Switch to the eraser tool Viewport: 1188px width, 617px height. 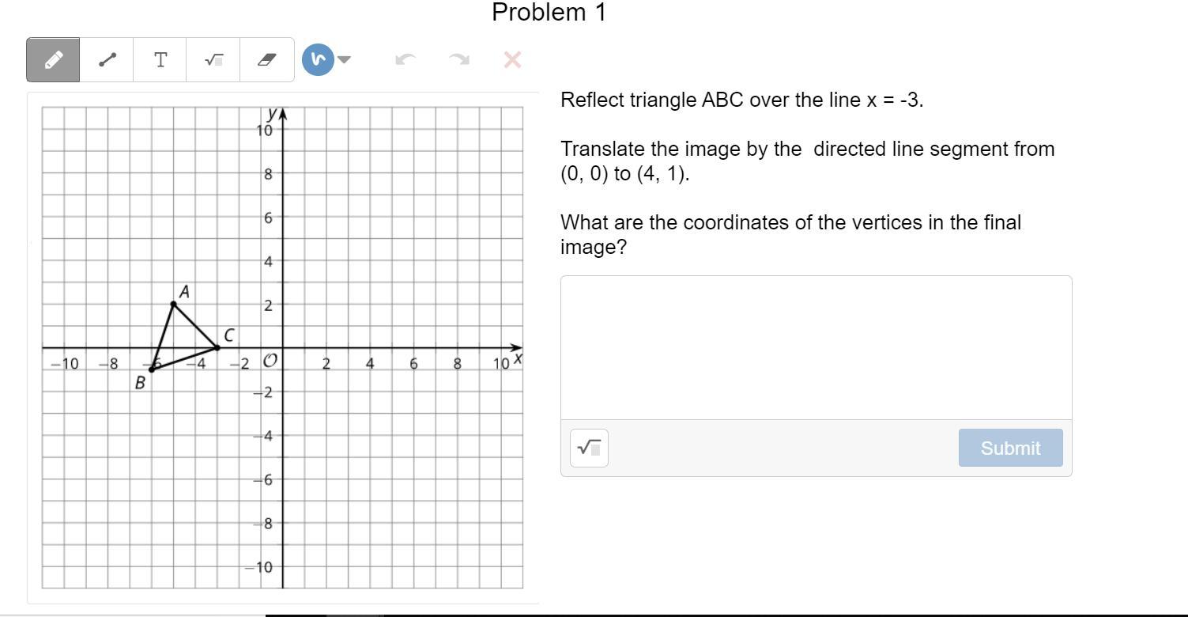(267, 59)
